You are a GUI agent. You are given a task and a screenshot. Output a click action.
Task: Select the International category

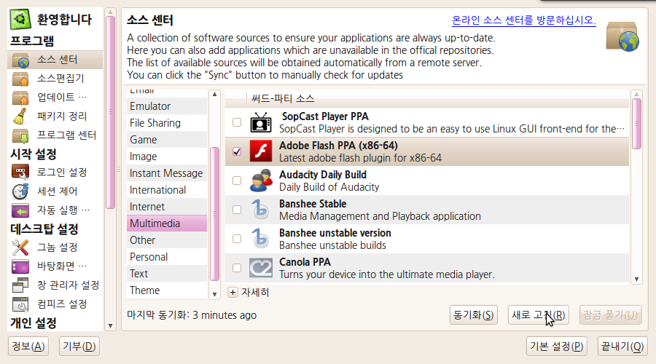tap(167, 190)
